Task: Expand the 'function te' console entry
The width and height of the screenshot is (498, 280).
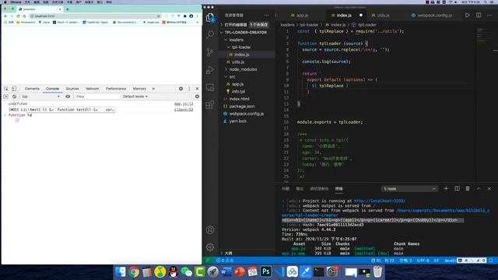Action: pyautogui.click(x=5, y=115)
